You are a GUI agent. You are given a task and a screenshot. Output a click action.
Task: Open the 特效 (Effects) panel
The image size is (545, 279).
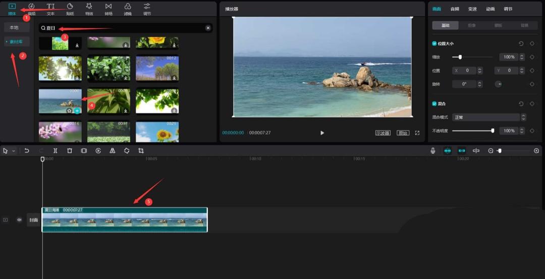89,8
